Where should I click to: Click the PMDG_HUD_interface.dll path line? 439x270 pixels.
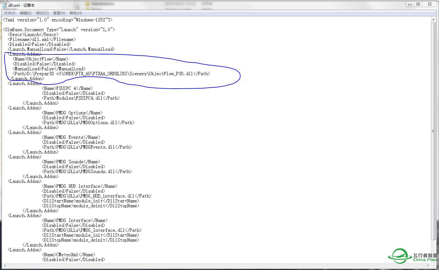(x=97, y=196)
